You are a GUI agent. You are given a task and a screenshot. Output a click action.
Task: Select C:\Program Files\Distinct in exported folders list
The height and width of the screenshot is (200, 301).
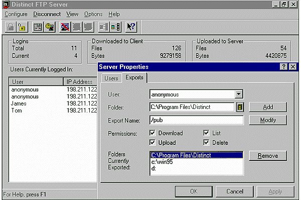pos(196,155)
